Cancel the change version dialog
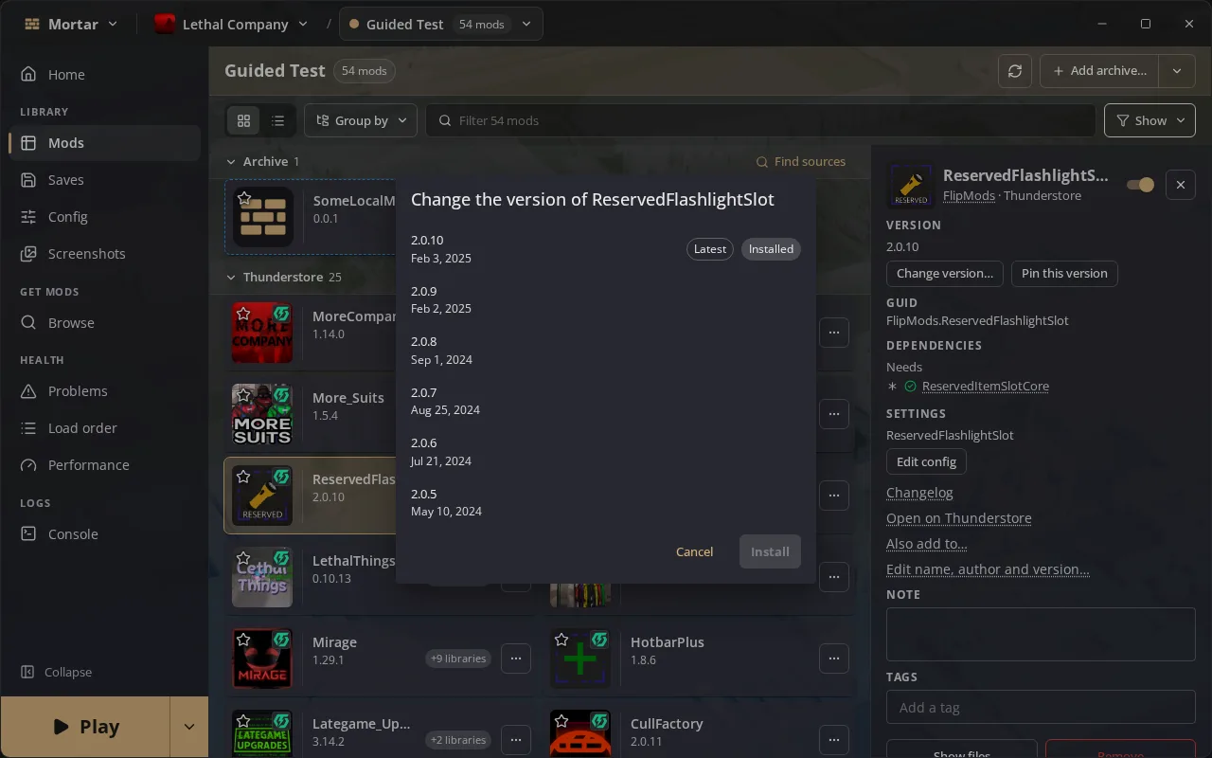 click(694, 551)
